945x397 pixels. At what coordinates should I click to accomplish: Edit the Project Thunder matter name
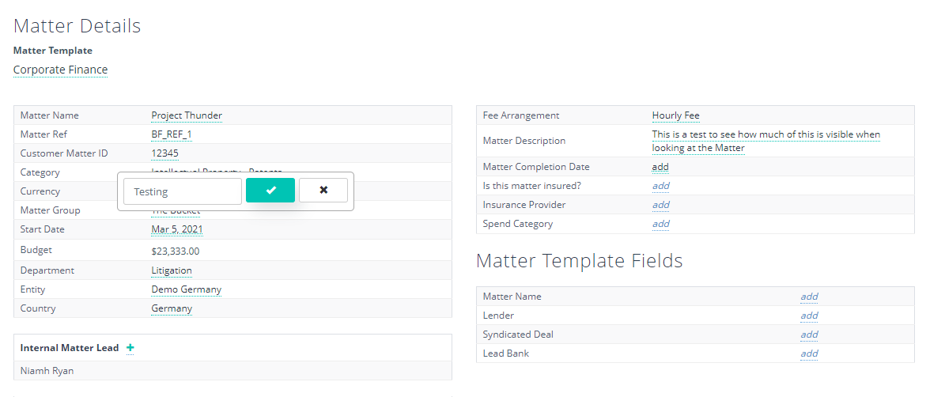[x=187, y=115]
